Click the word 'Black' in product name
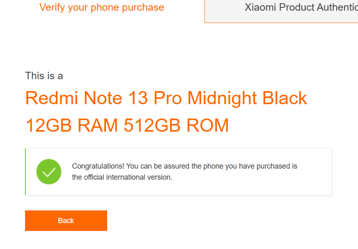The image size is (358, 249). 285,98
